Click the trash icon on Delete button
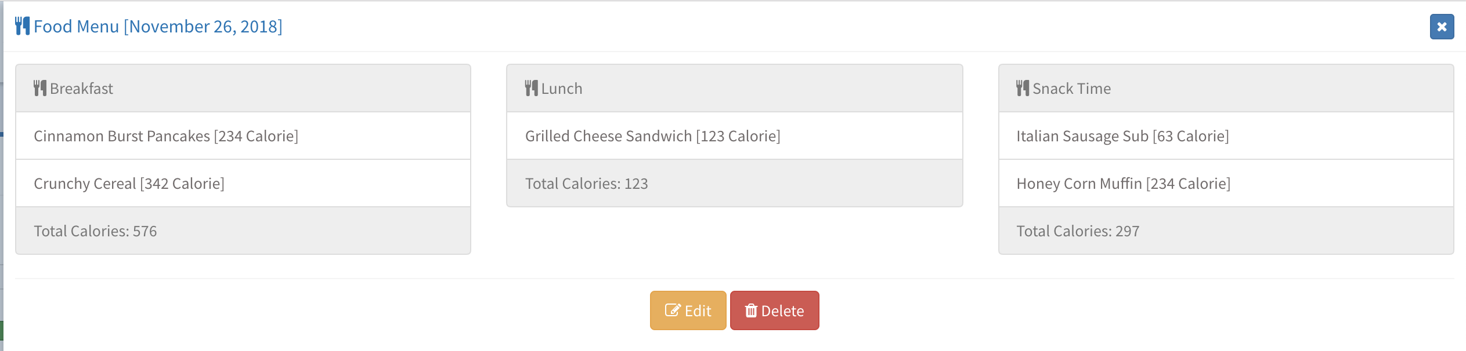 751,310
